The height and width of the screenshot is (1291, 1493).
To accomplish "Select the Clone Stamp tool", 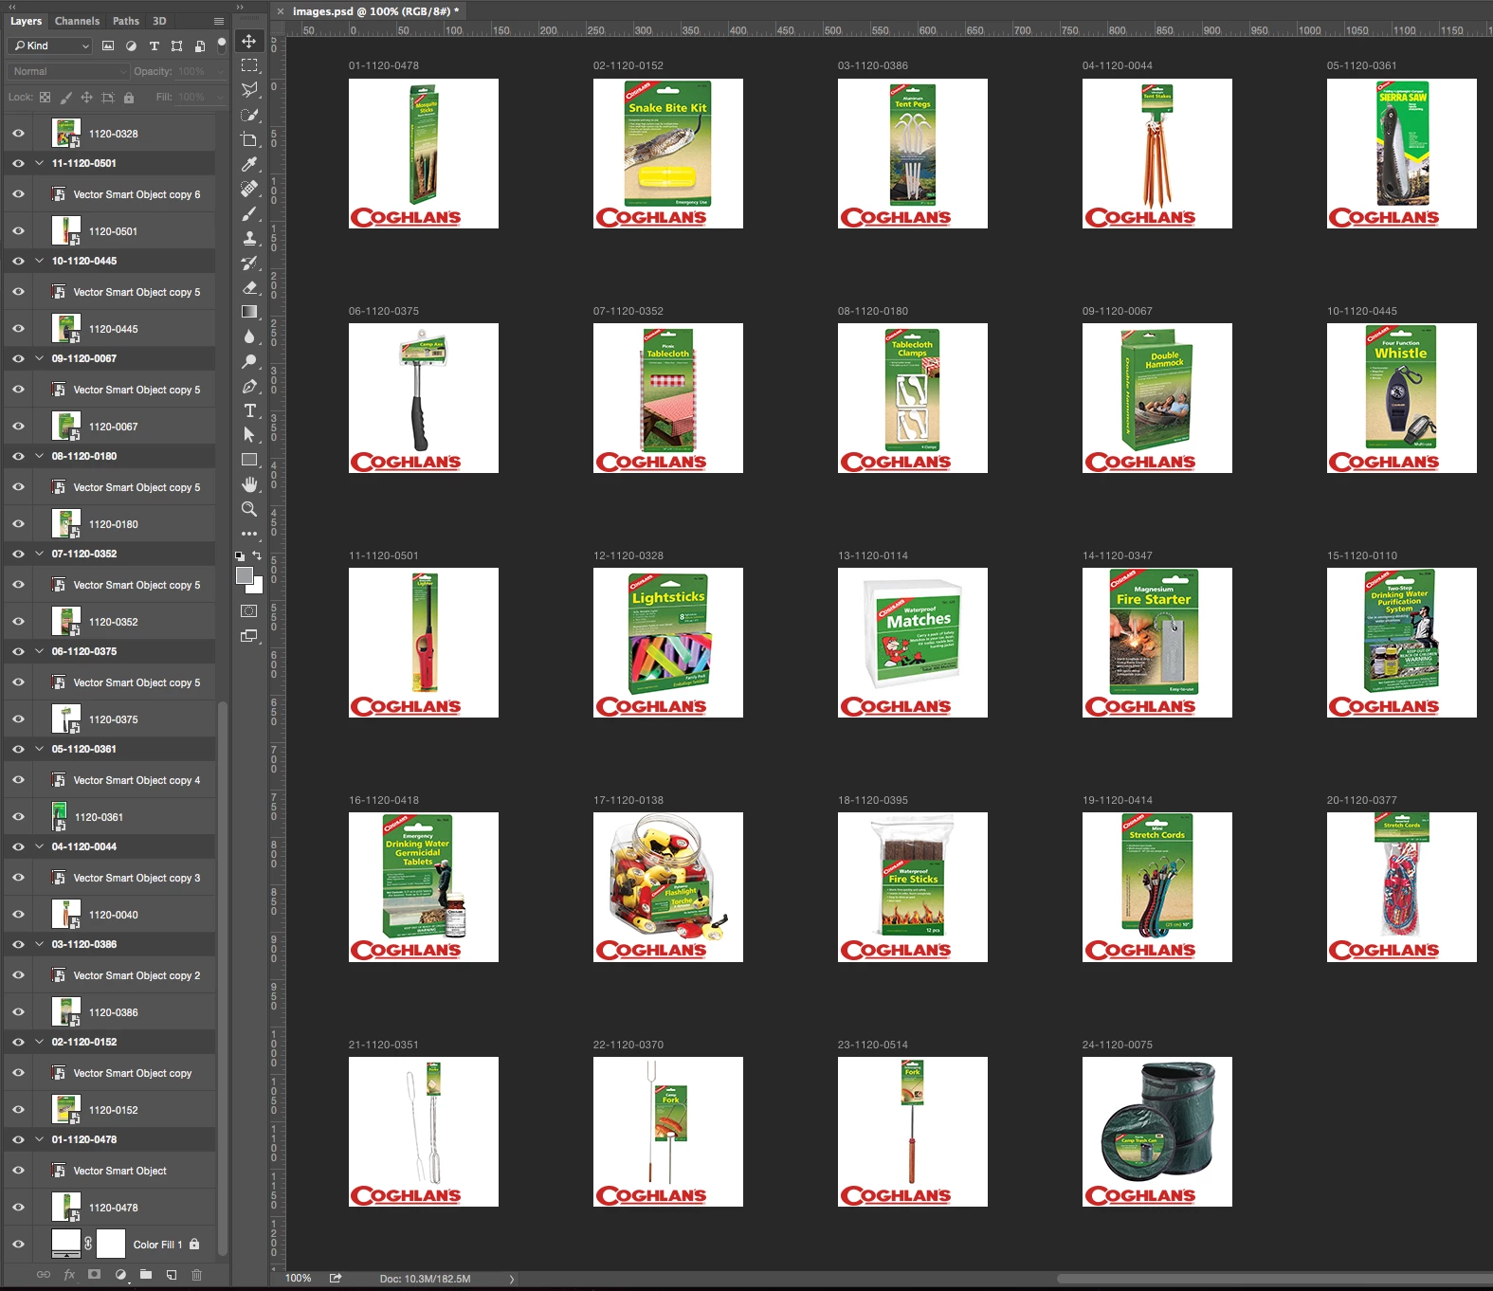I will (249, 238).
